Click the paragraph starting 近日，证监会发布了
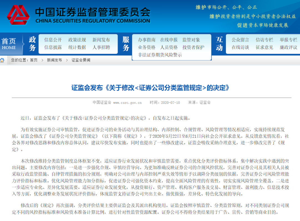 coord(106,118)
